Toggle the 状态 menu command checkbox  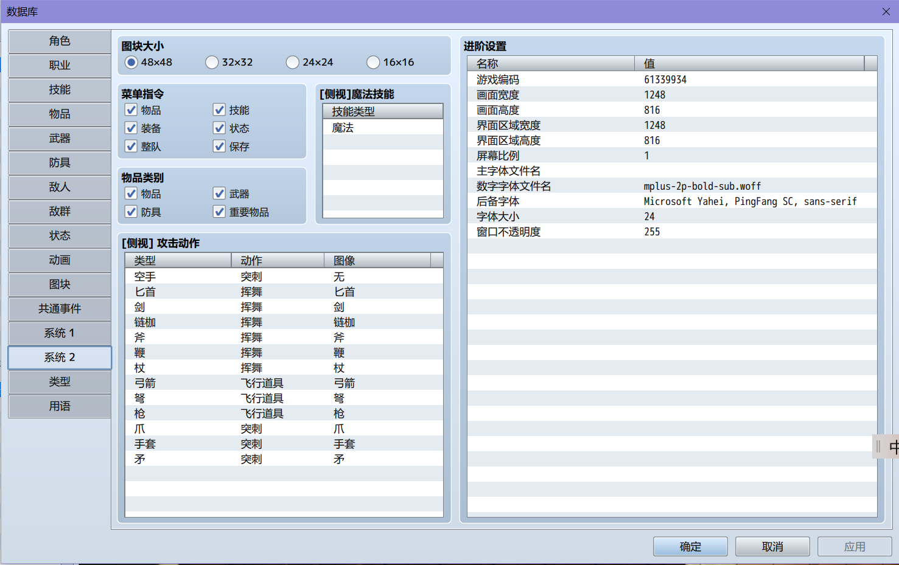pyautogui.click(x=219, y=128)
